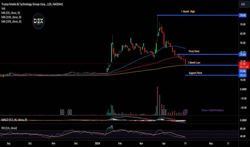
Task: Click the Pivot Point annotation text
Action: click(194, 51)
